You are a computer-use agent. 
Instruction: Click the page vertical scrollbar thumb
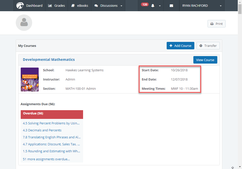pyautogui.click(x=240, y=9)
